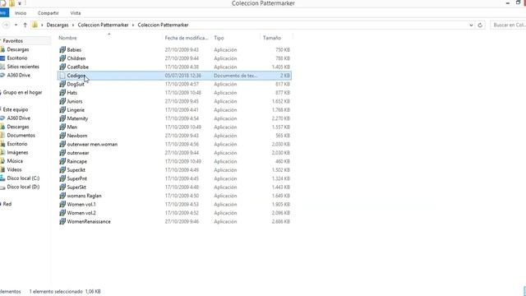The width and height of the screenshot is (526, 296).
Task: Select the womans Raglan application icon
Action: click(62, 196)
